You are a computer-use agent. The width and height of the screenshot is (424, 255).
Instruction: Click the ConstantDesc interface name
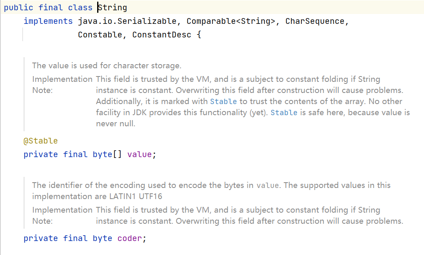point(162,35)
